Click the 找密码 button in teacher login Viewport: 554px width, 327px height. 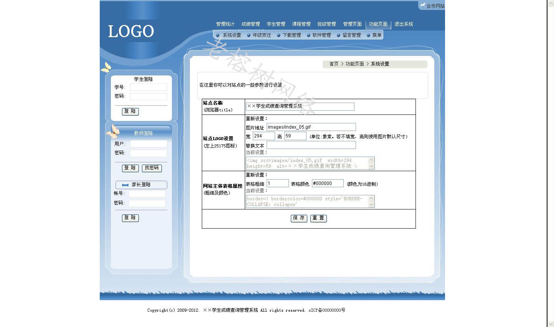tap(152, 168)
